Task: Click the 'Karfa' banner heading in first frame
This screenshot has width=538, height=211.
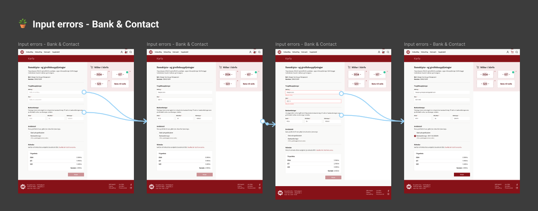Action: pos(31,59)
